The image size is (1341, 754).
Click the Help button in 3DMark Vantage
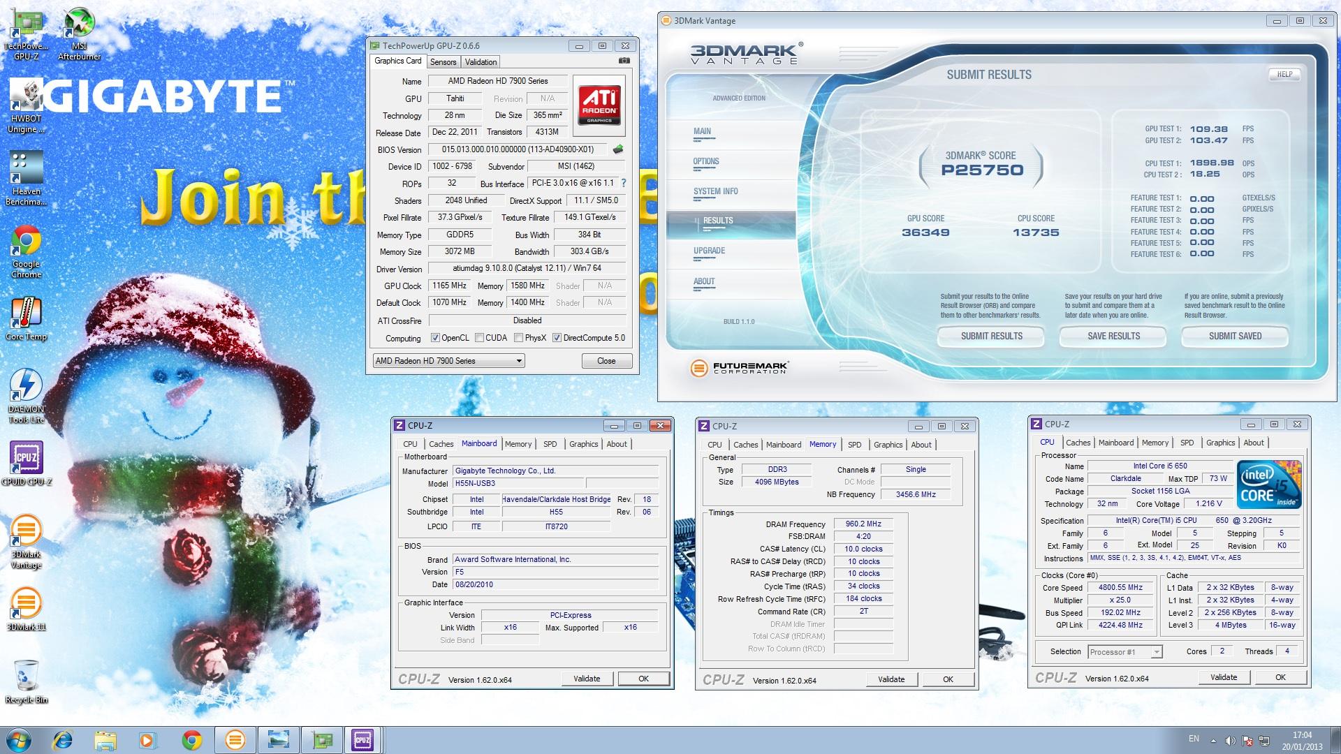(x=1284, y=74)
